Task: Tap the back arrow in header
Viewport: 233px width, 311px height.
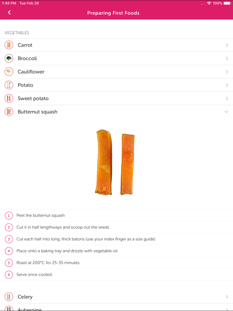Action: click(9, 13)
